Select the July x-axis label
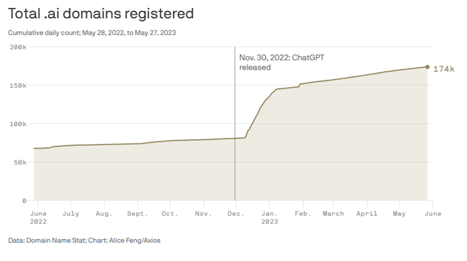 pos(71,213)
